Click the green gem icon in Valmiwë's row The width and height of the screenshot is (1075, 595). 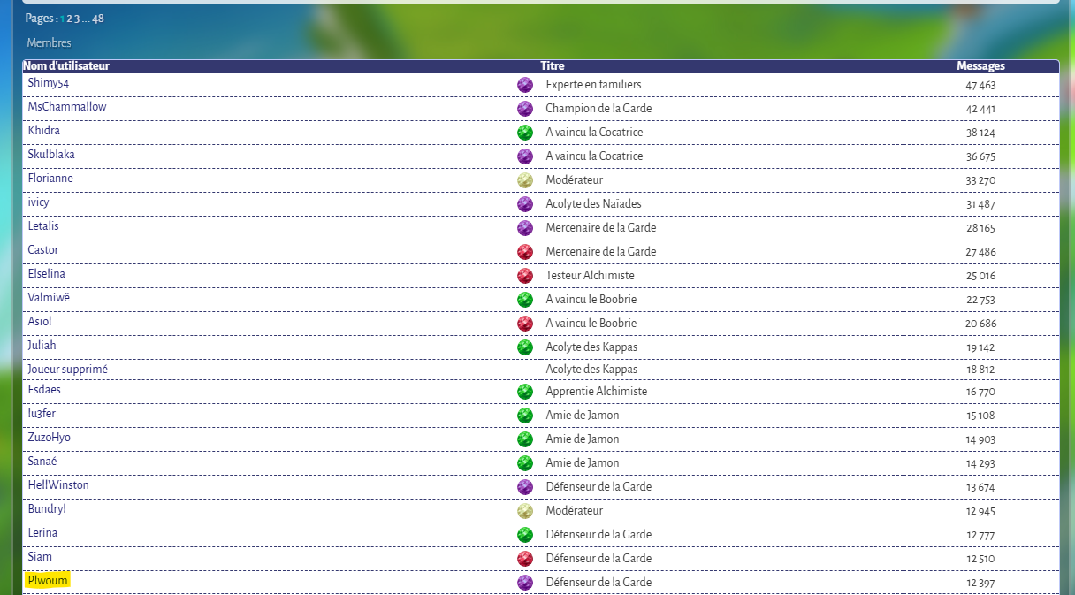pyautogui.click(x=525, y=300)
